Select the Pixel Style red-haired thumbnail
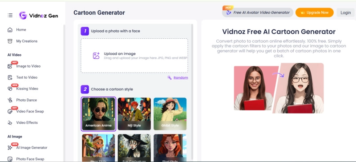This screenshot has height=162, width=356. pyautogui.click(x=170, y=148)
